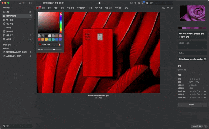Select 태그 없음 in the sidebar
The width and height of the screenshot is (209, 129).
[x=17, y=20]
